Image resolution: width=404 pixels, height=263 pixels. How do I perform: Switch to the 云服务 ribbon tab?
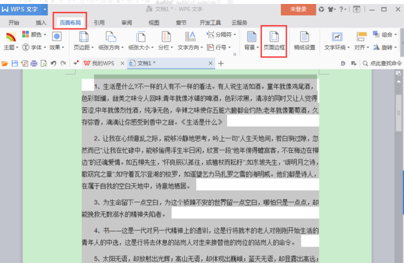click(x=240, y=22)
